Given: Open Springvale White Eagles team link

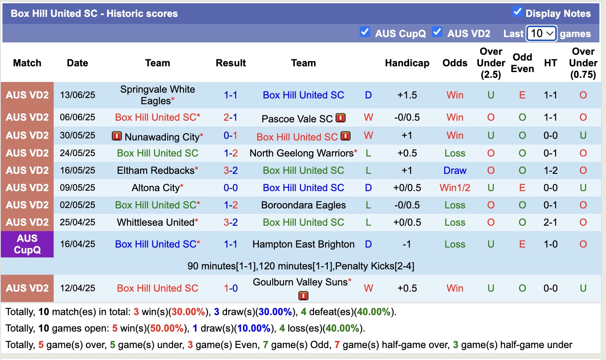Looking at the screenshot, I should tap(157, 95).
